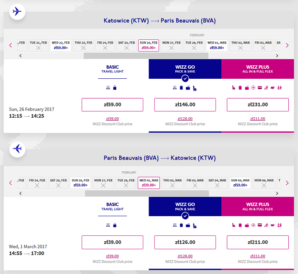Screen dimensions: 298x274
Task: Click unavailable return SAT 25, FEB tab
Action: pos(58,183)
